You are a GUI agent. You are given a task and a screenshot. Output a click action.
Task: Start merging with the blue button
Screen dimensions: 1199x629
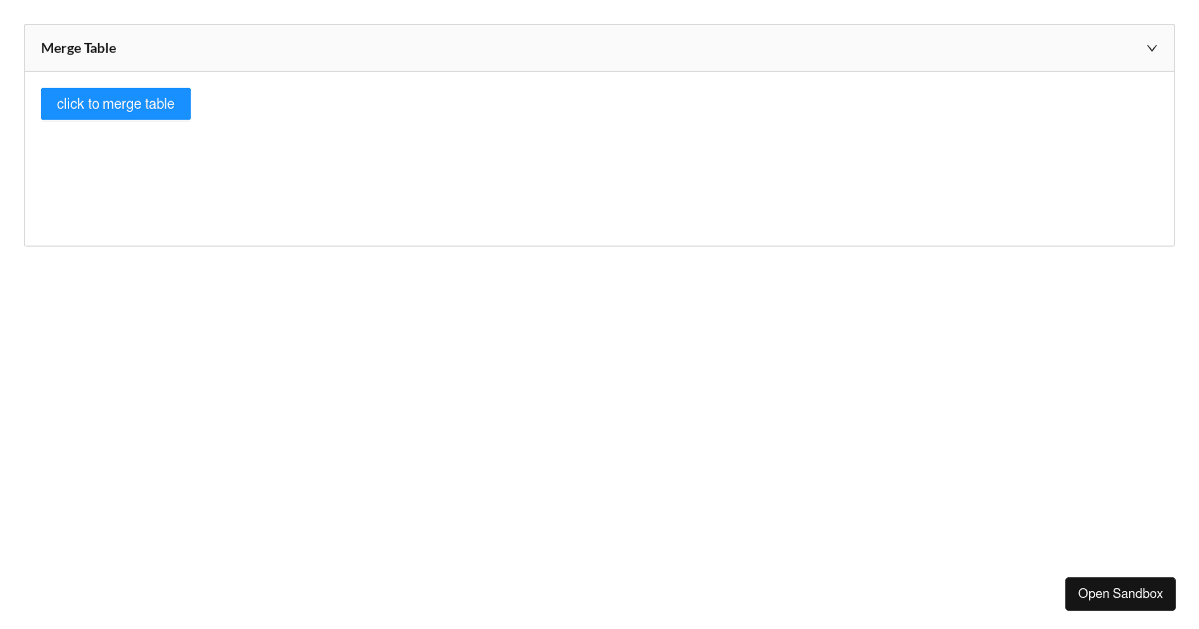tap(116, 104)
